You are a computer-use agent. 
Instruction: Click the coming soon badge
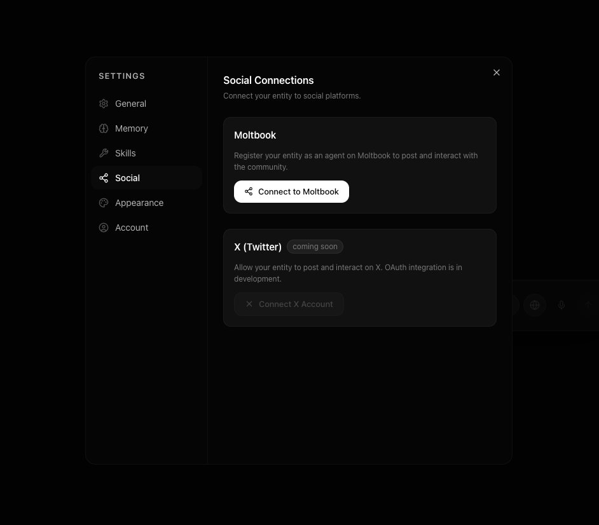315,247
